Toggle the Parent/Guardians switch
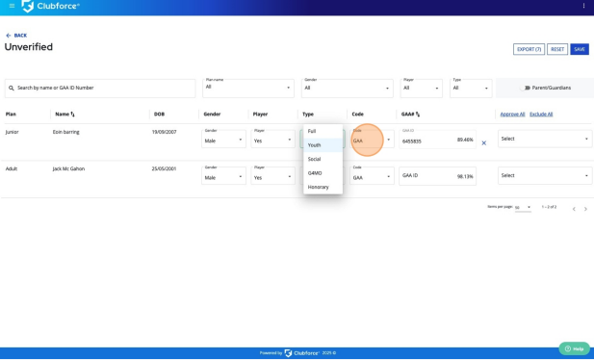The image size is (594, 360). pos(525,88)
